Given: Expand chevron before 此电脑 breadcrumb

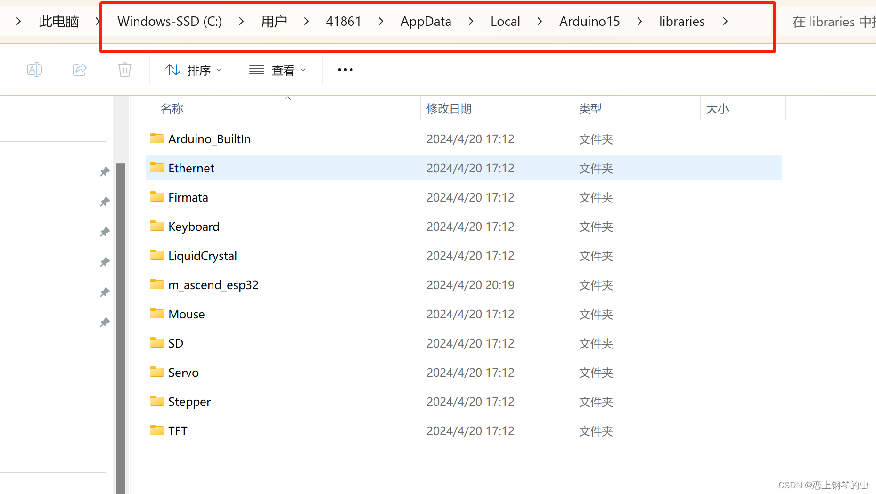Looking at the screenshot, I should 18,21.
